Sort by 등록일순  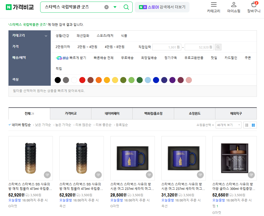coord(122,125)
